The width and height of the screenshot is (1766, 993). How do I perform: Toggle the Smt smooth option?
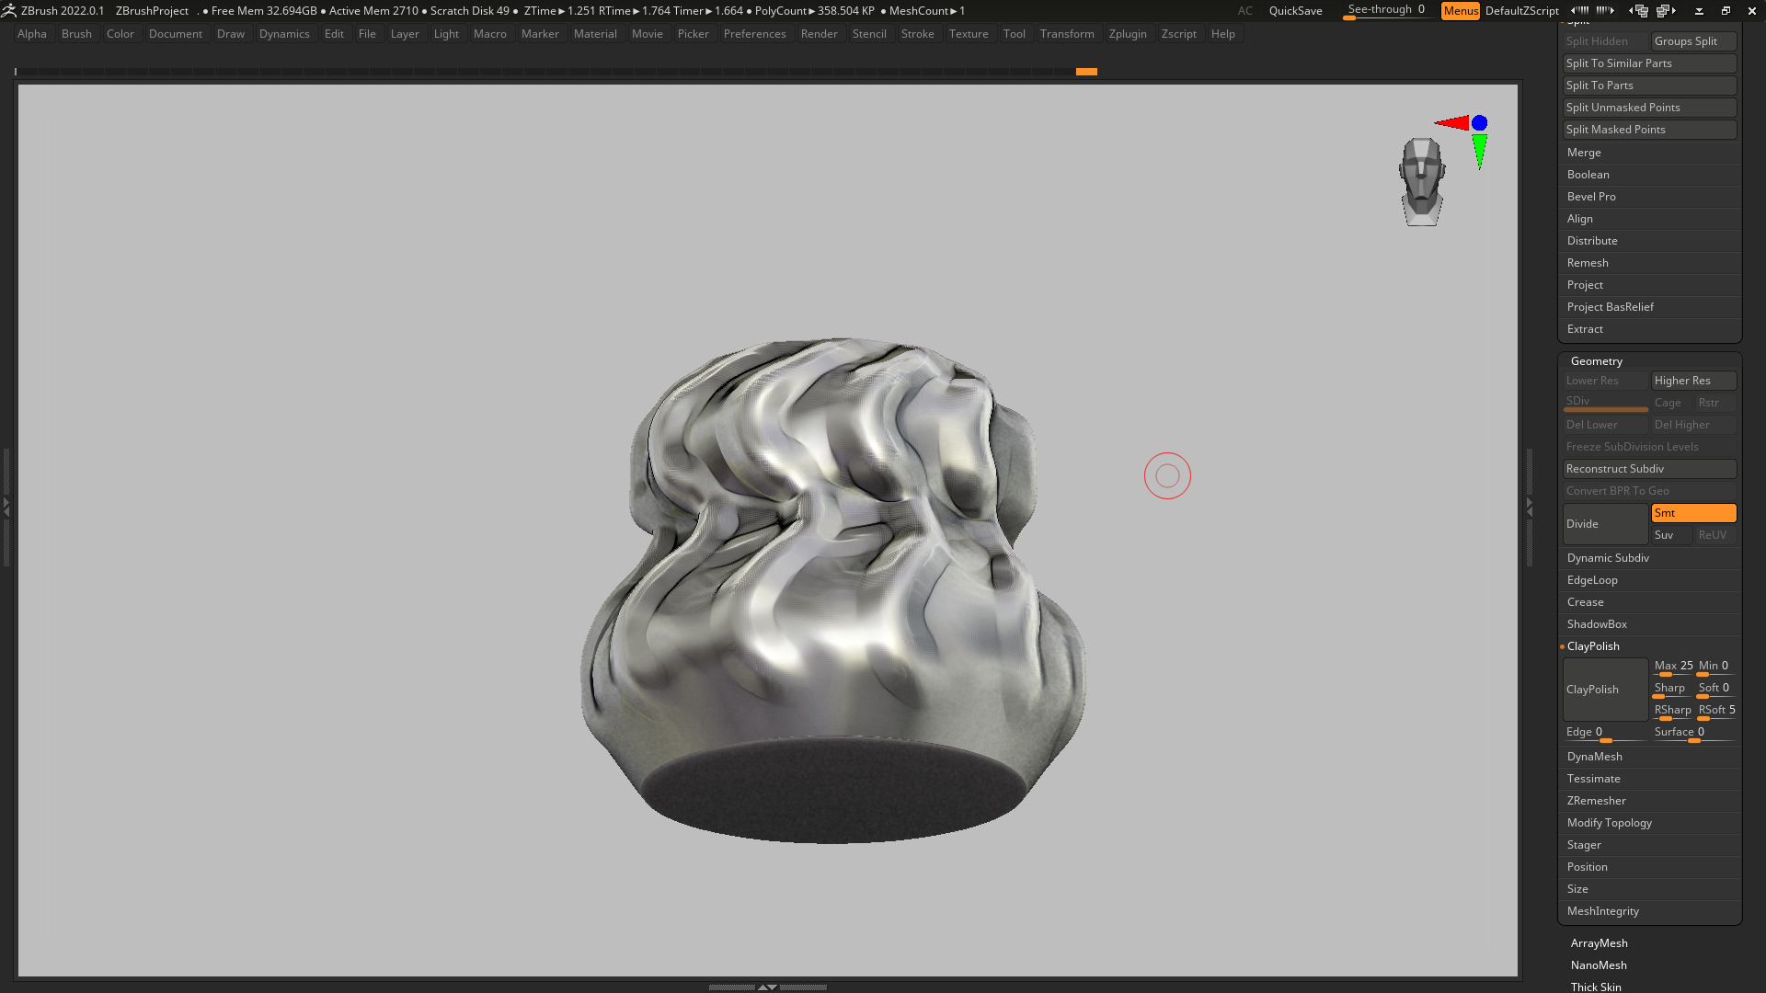coord(1693,513)
